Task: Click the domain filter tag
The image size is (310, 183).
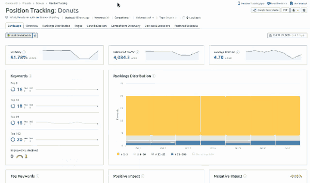Action: [19, 35]
